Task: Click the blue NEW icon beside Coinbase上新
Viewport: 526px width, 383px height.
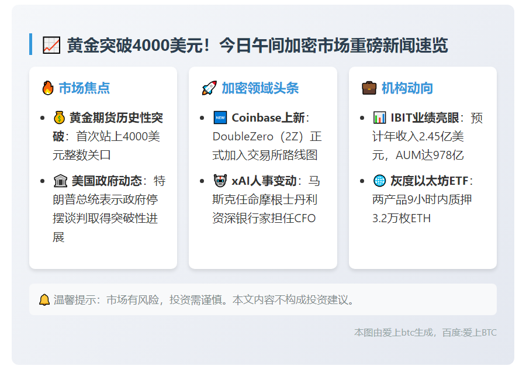Action: pyautogui.click(x=220, y=118)
